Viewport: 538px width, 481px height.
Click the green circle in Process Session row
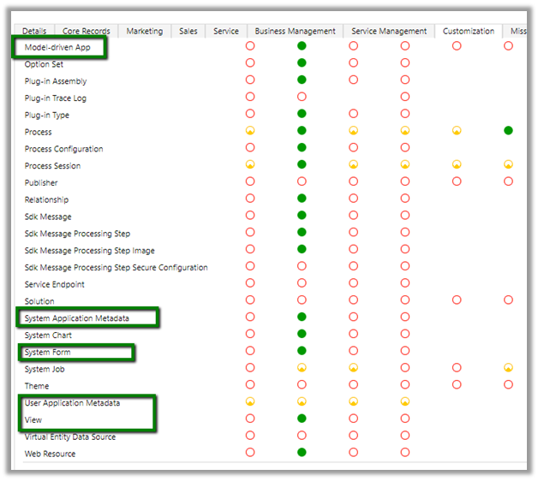(302, 165)
